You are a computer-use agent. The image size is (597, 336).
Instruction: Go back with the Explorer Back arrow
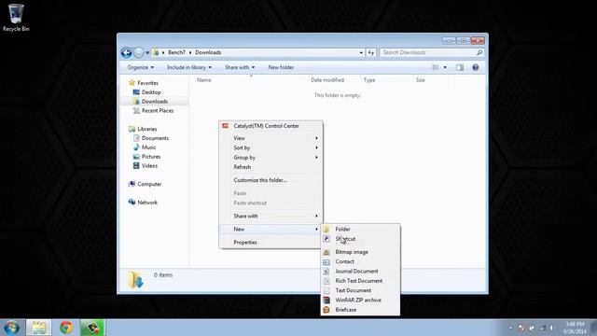point(127,52)
